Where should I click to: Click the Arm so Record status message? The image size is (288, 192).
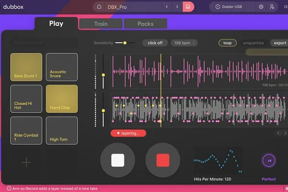tap(55, 189)
